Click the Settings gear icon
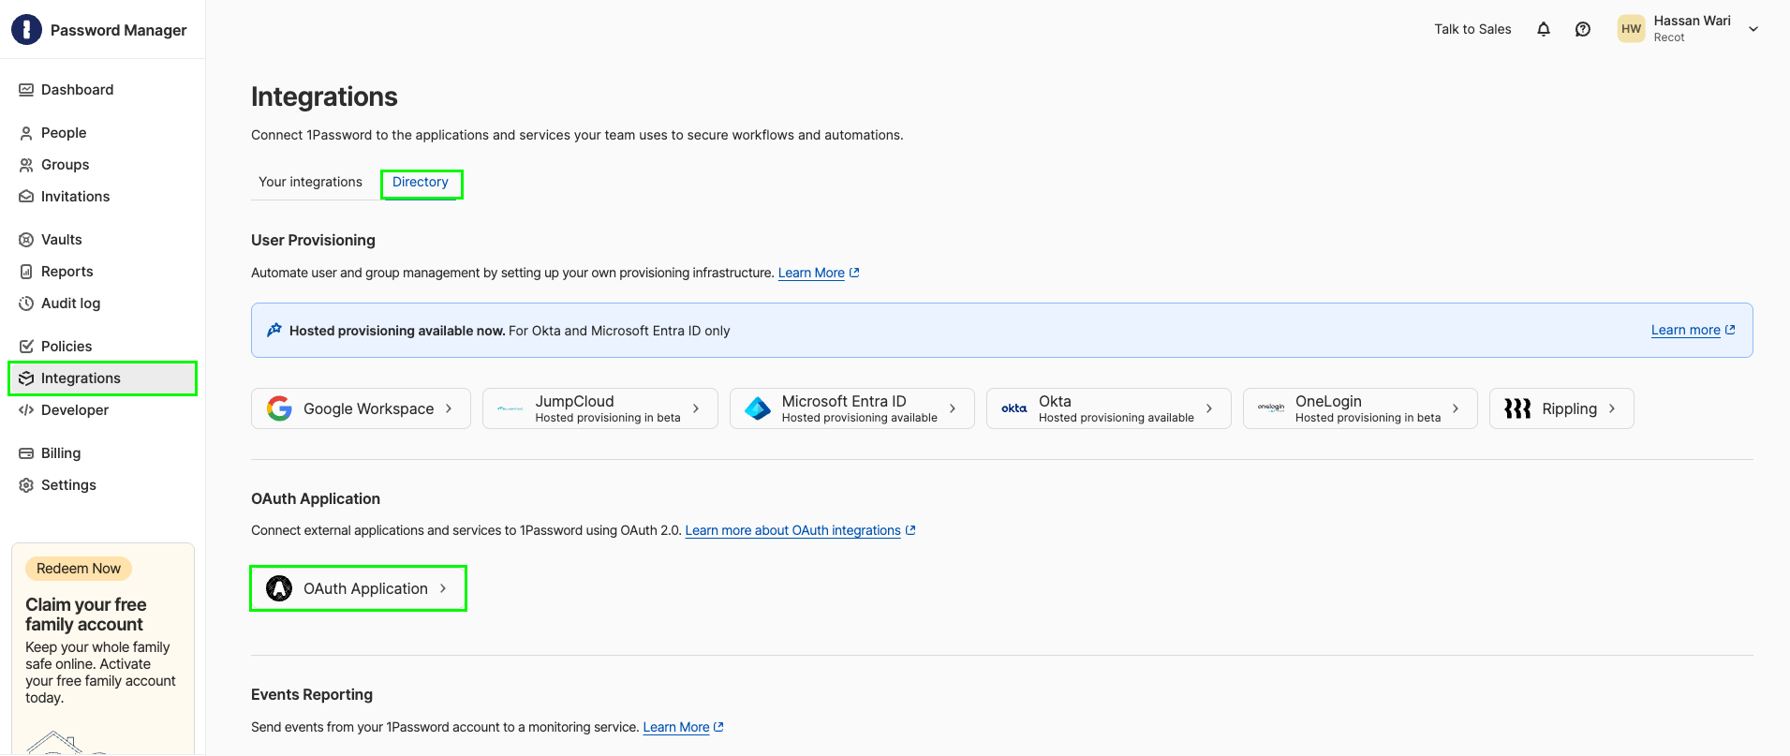 pos(26,485)
